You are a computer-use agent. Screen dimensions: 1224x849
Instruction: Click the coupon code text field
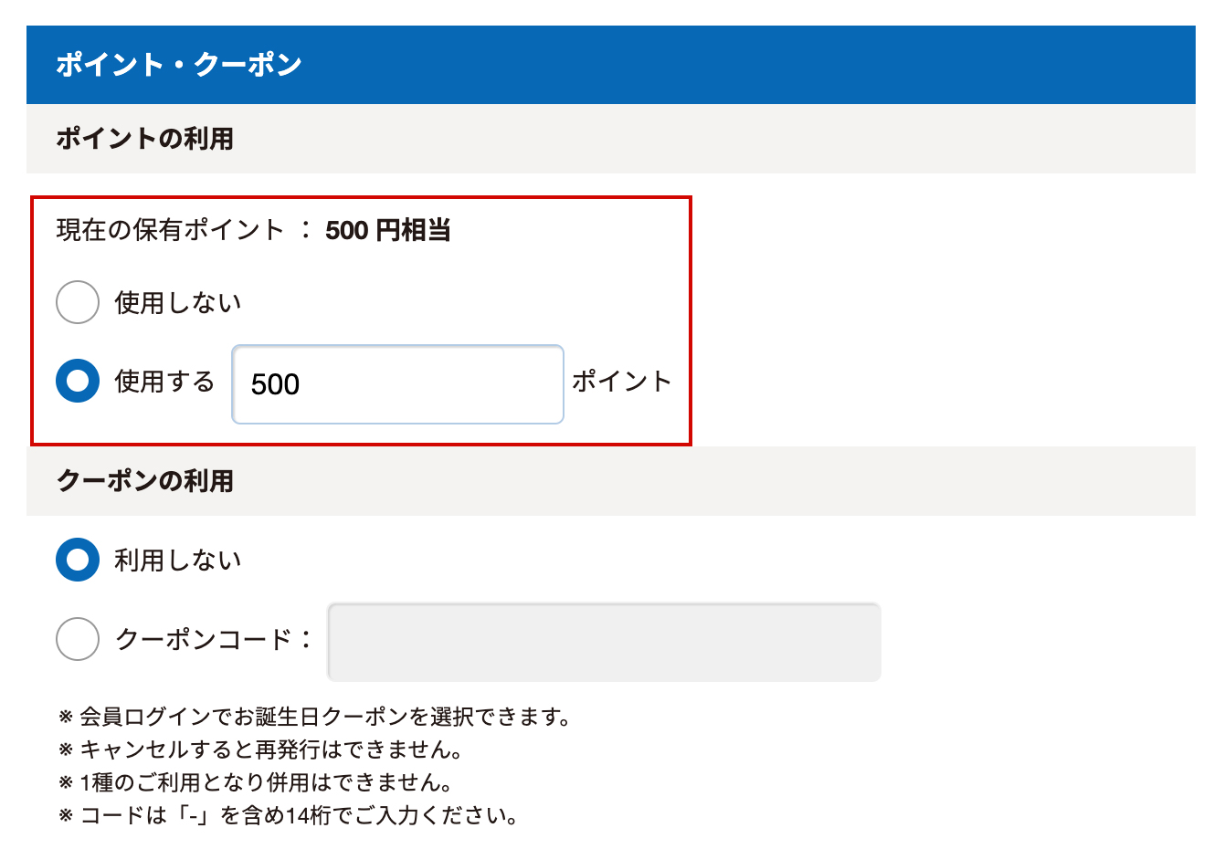(x=604, y=642)
